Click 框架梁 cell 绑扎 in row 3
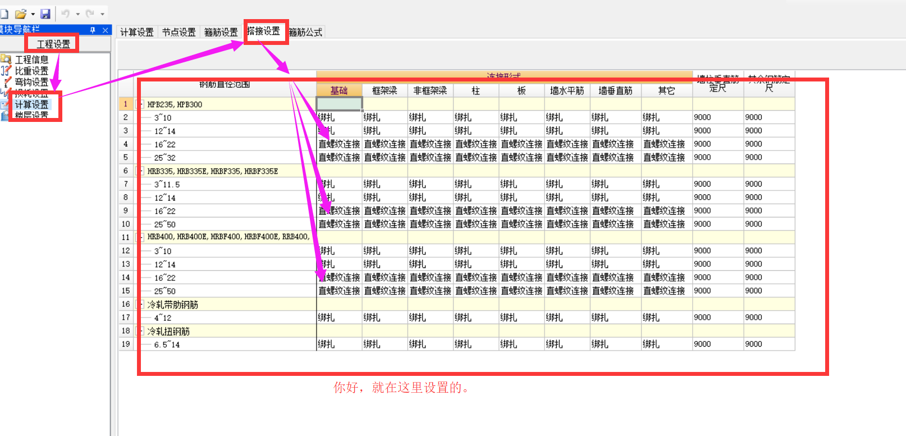This screenshot has width=906, height=436. (x=385, y=131)
